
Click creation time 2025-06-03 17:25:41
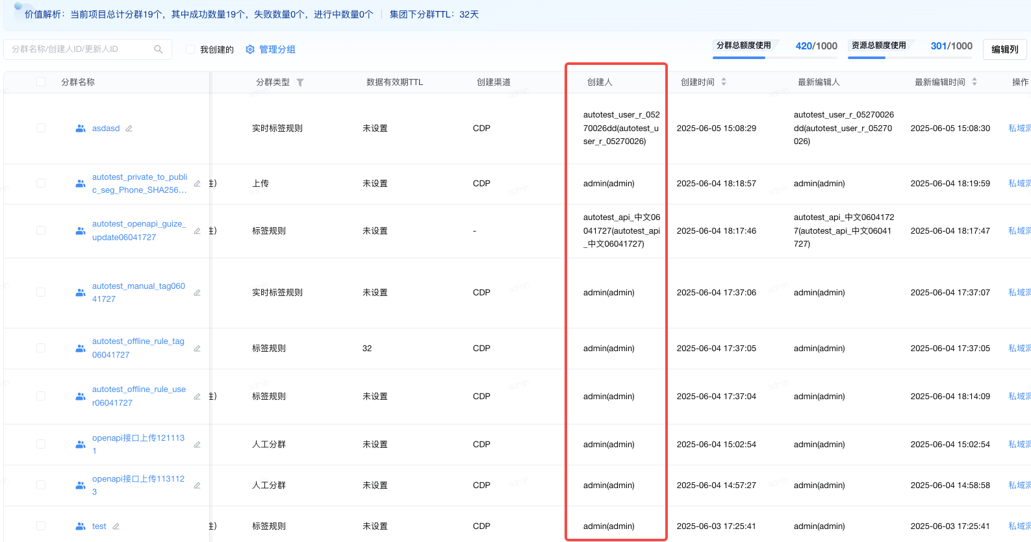[717, 526]
